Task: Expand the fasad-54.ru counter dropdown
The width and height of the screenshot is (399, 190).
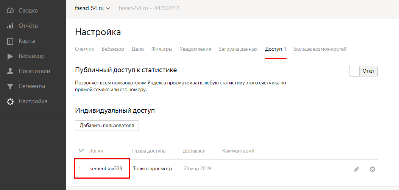Action: pyautogui.click(x=93, y=8)
